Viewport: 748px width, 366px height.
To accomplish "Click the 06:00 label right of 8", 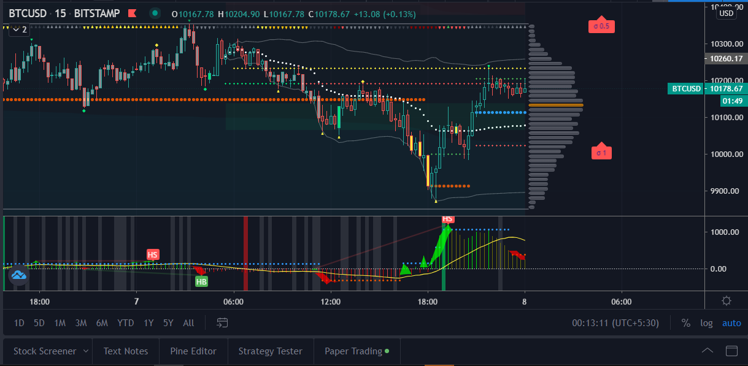I will (622, 302).
